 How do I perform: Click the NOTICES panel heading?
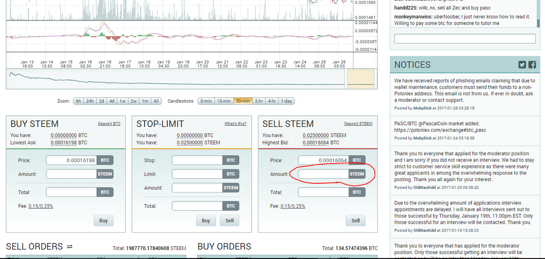413,65
